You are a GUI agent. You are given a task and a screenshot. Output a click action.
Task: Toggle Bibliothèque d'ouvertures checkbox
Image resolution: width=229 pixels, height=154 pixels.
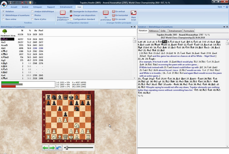(3, 15)
